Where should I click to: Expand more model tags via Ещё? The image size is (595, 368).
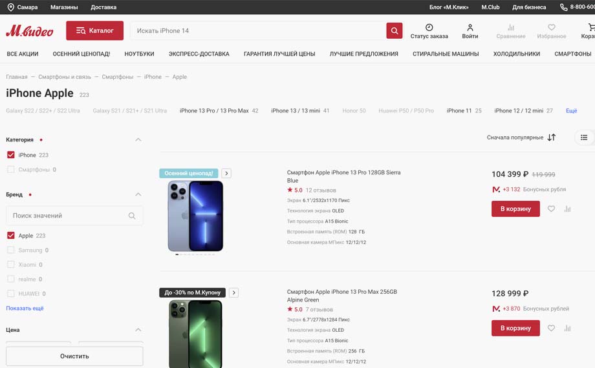pos(571,110)
